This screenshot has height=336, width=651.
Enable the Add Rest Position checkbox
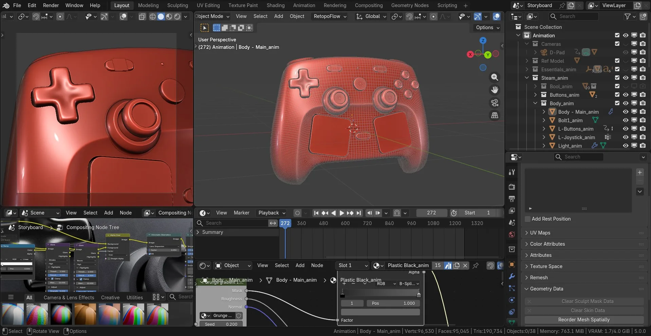click(528, 219)
